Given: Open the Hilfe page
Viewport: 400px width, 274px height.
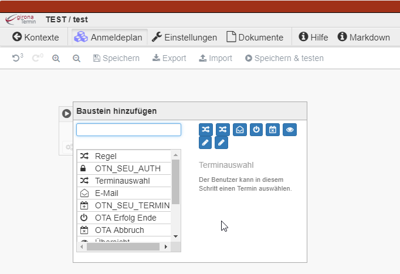Looking at the screenshot, I should (314, 37).
